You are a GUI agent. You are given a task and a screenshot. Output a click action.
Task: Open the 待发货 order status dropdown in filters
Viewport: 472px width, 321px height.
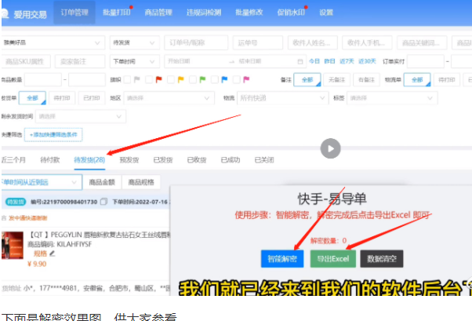click(x=134, y=42)
